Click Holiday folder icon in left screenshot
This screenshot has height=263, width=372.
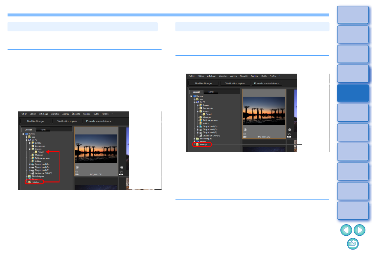(x=30, y=182)
